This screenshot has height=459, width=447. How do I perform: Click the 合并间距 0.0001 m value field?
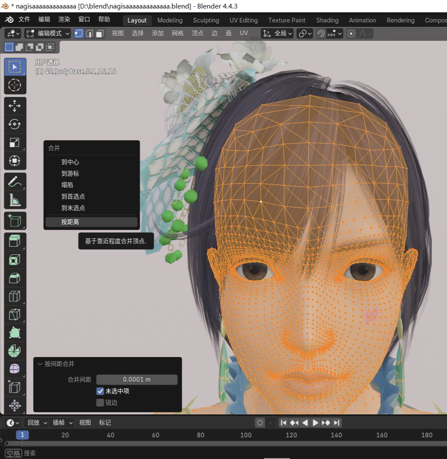point(136,380)
